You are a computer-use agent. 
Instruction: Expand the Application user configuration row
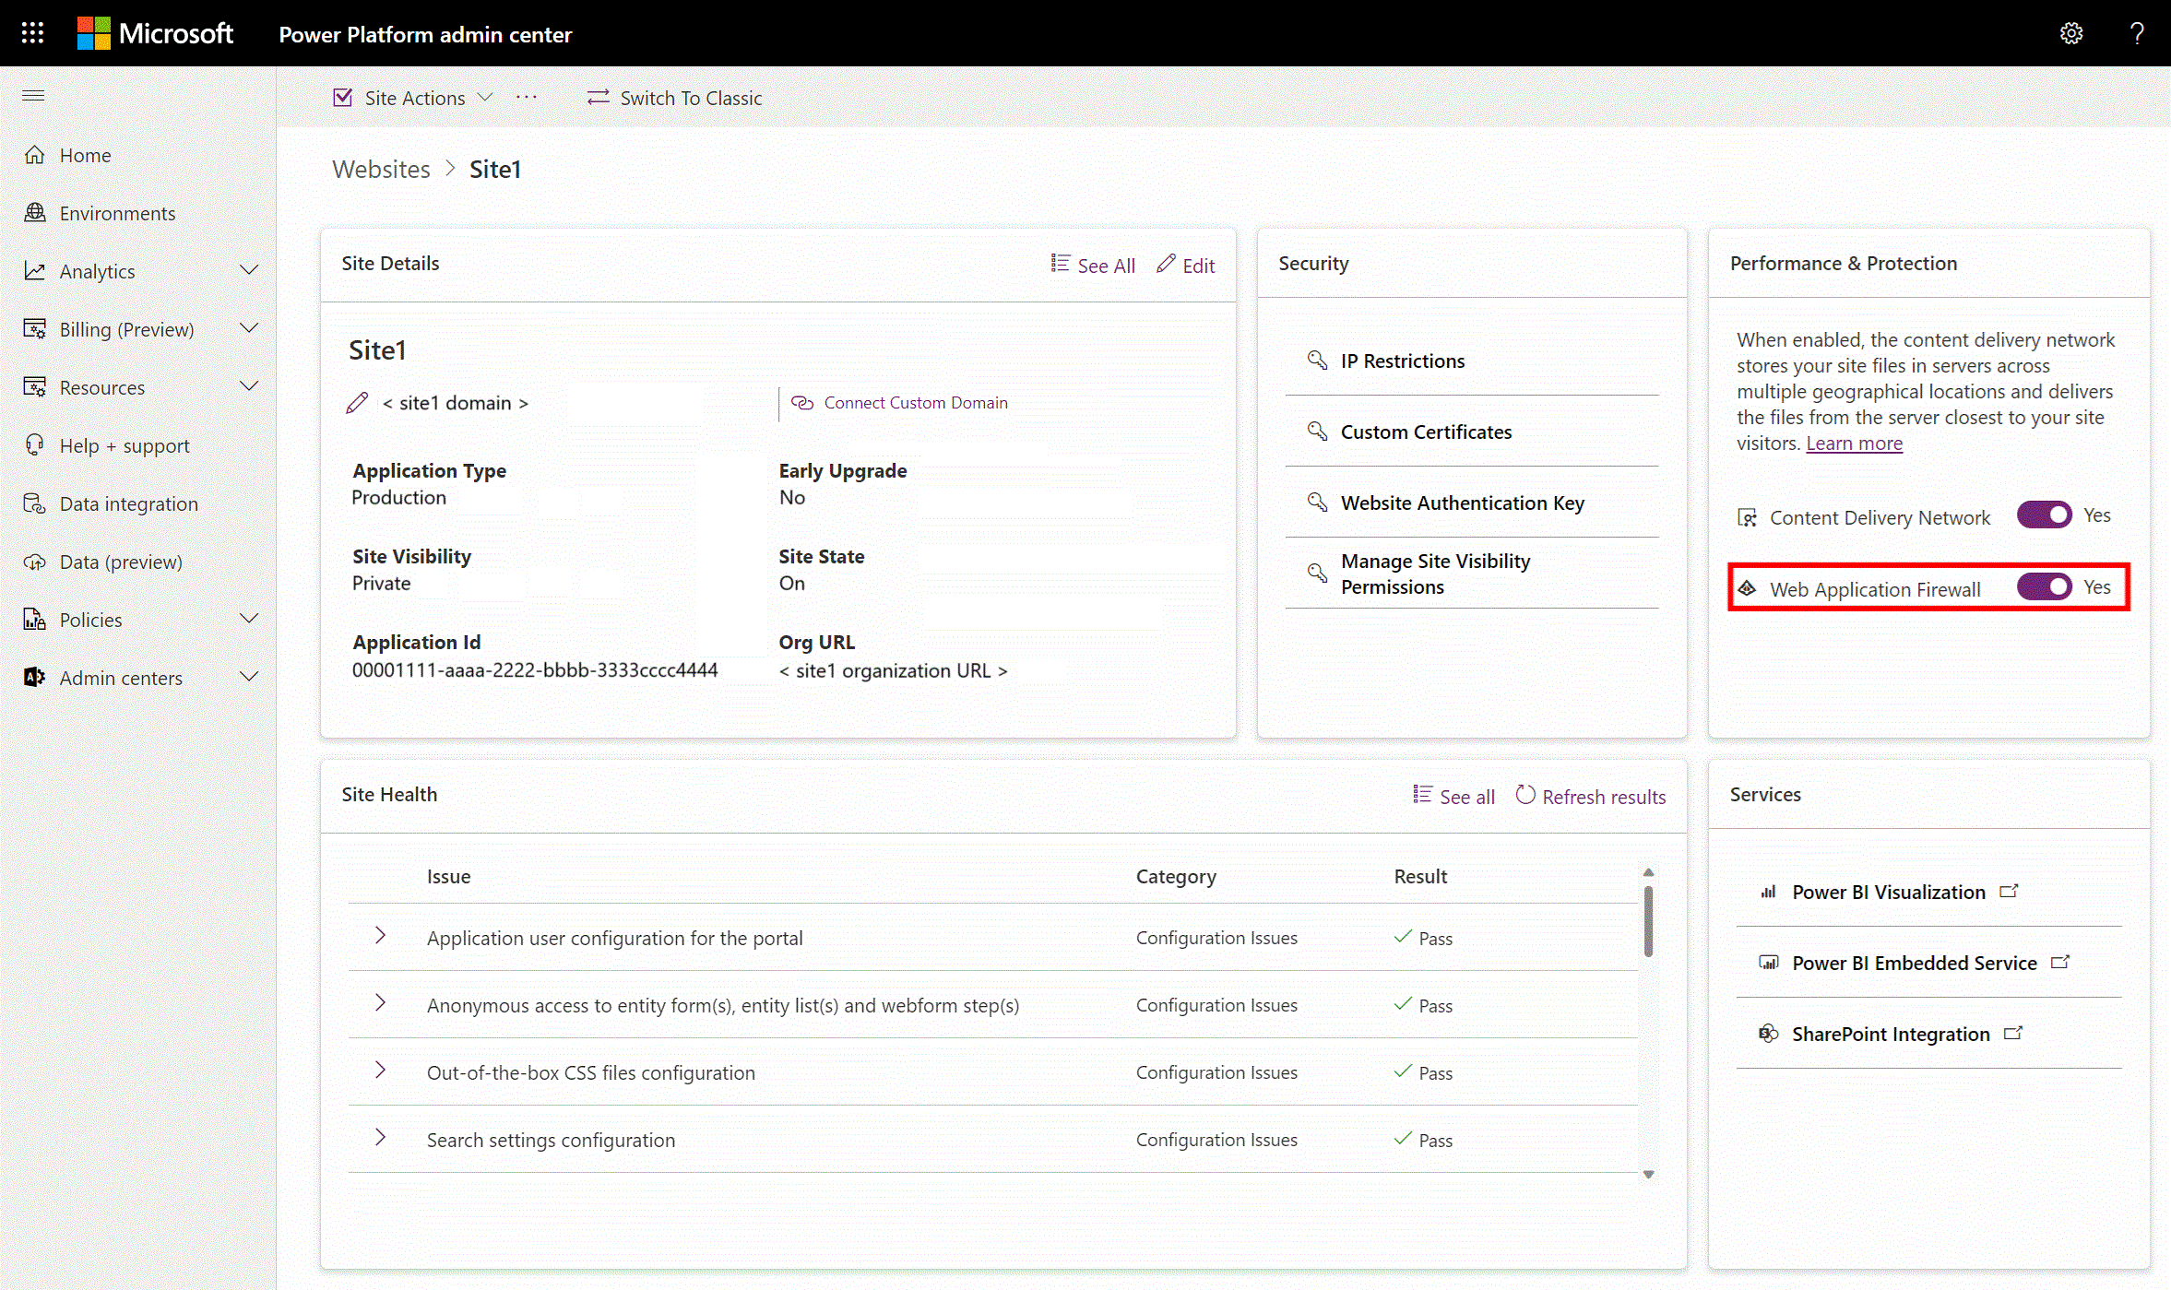coord(379,937)
